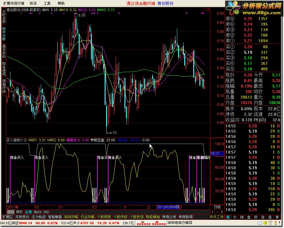This screenshot has width=284, height=228.
Task: Click the 买① bid price 5.20
Action: tap(248, 47)
